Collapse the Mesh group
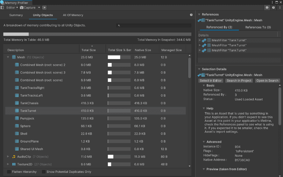 (8, 57)
